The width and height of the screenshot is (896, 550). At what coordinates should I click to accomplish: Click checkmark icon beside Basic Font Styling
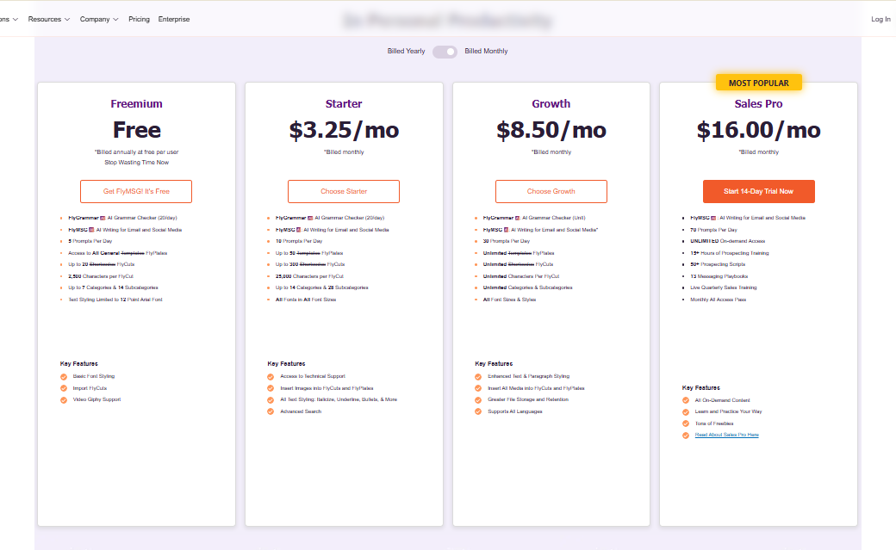[64, 377]
